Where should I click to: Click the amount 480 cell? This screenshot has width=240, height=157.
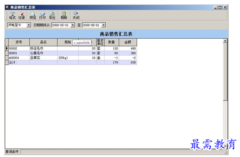128,48
